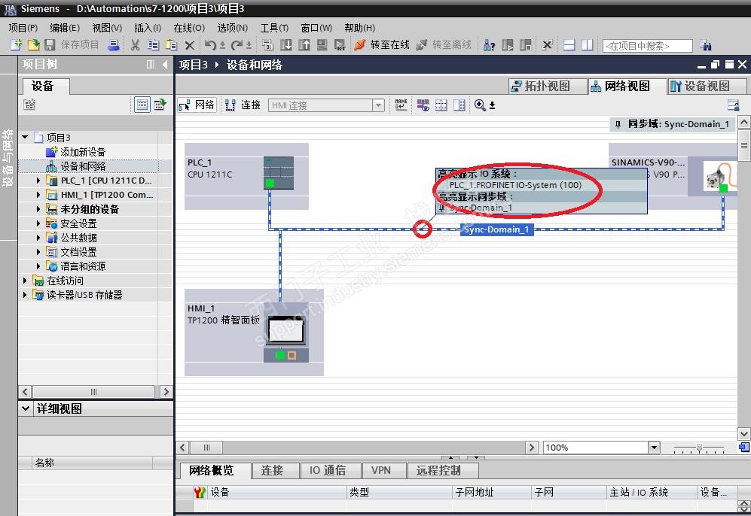Expand the 公共数据 tree node
This screenshot has height=516, width=751.
click(38, 238)
